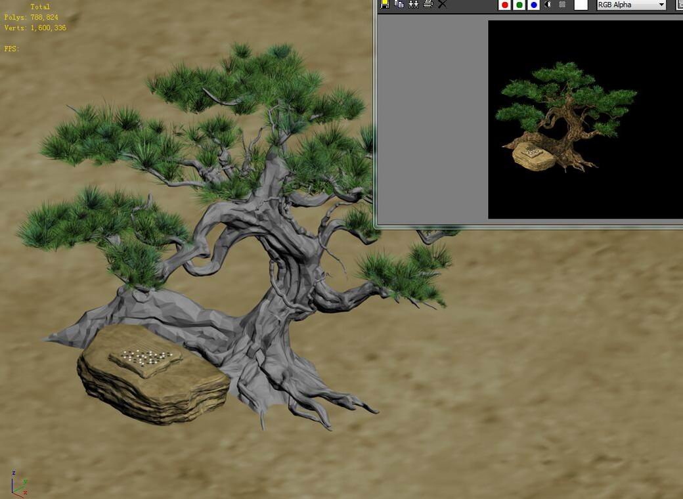Click the Polys count statistic
Screen dimensions: 683x499
tap(31, 18)
